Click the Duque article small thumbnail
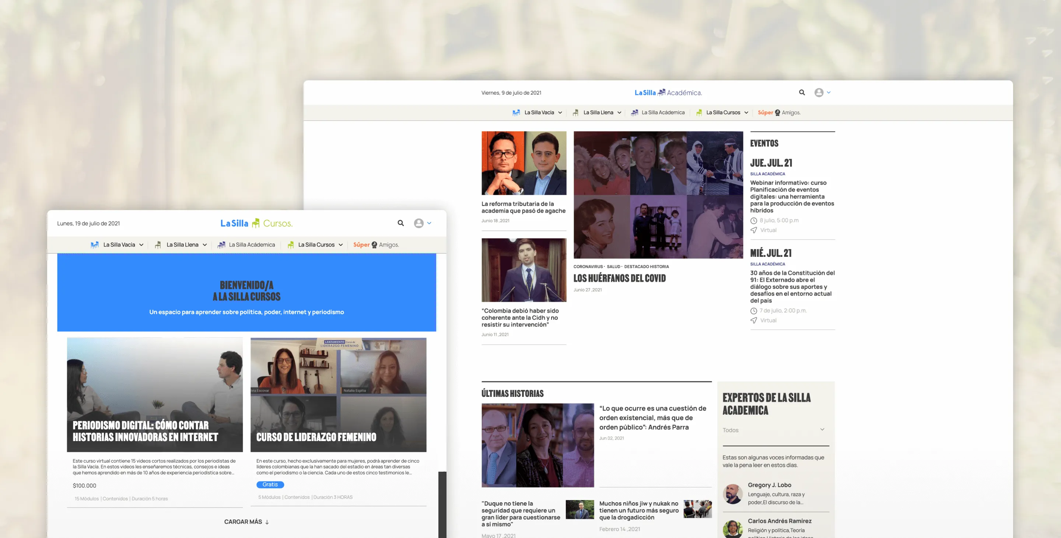Screen dimensions: 1061x538 pyautogui.click(x=580, y=510)
